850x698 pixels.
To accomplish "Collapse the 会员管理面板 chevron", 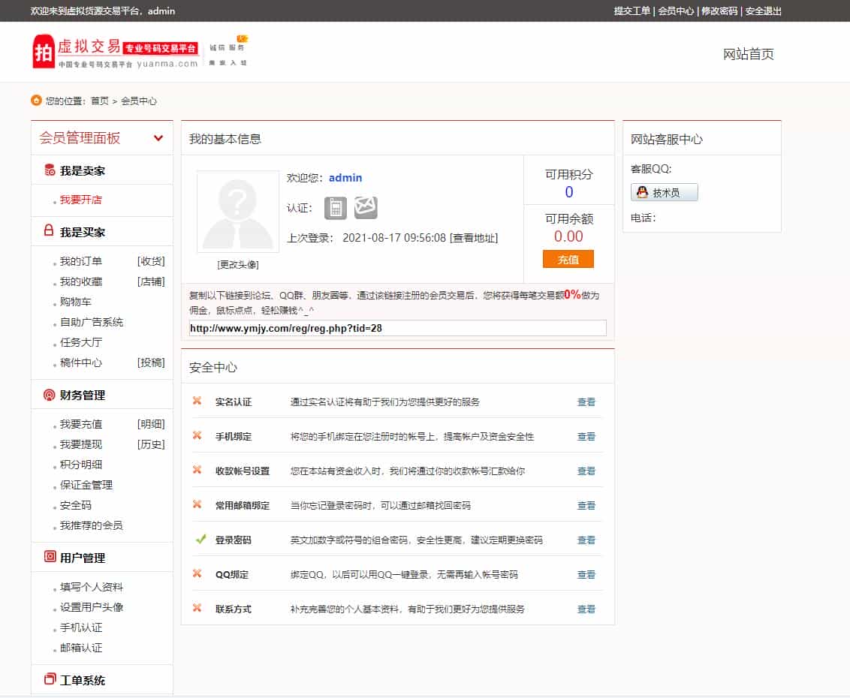I will pyautogui.click(x=158, y=138).
